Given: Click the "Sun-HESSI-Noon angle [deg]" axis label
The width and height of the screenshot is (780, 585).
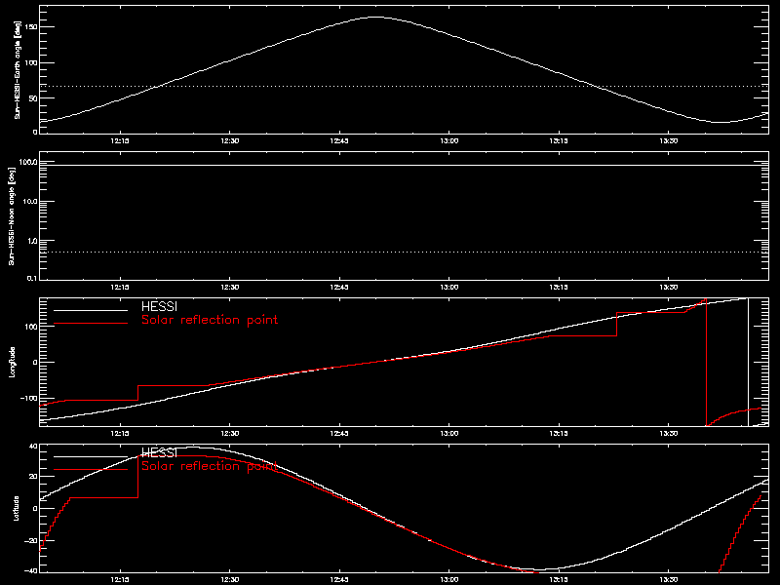Looking at the screenshot, I should coord(12,215).
